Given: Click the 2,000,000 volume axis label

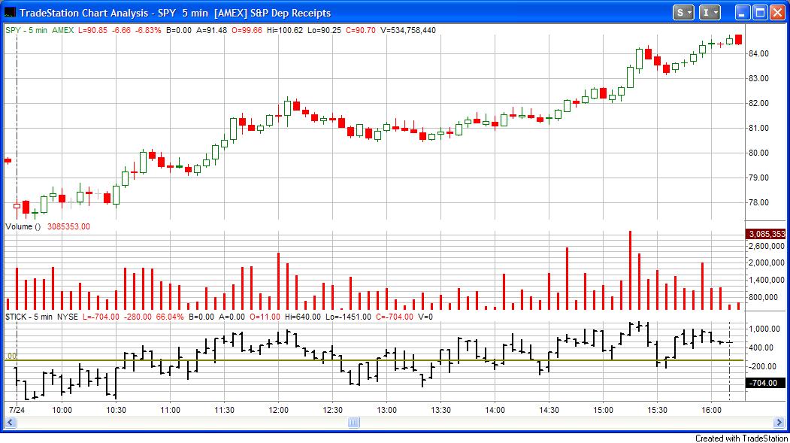Looking at the screenshot, I should coord(766,262).
